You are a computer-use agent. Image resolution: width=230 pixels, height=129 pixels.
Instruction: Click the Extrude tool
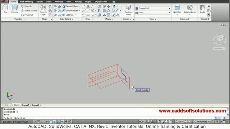(15, 9)
